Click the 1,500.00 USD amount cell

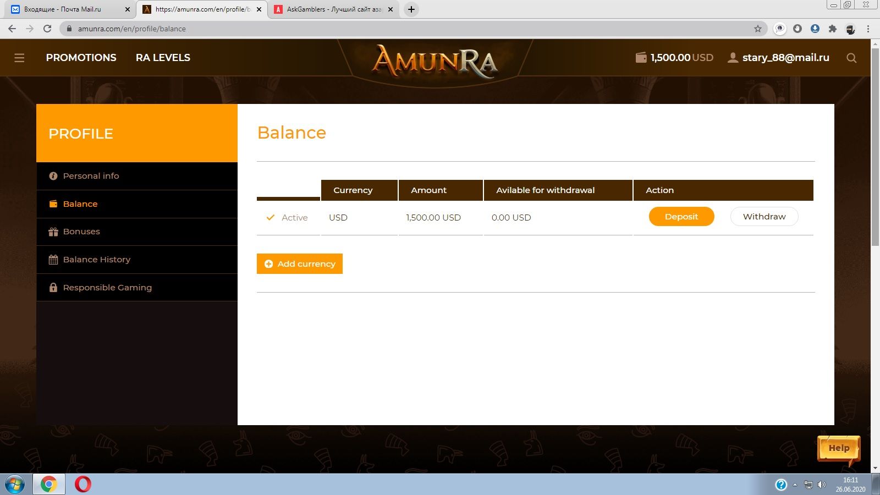point(433,218)
